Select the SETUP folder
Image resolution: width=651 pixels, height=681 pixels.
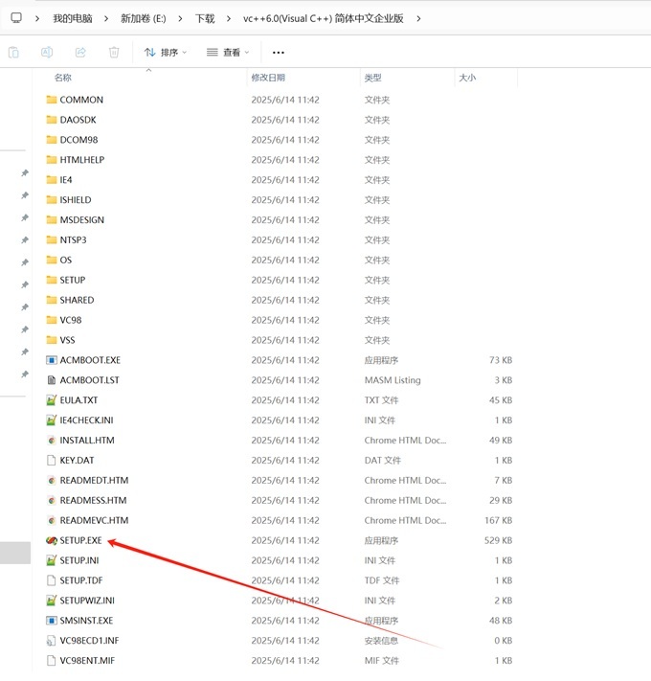[66, 280]
